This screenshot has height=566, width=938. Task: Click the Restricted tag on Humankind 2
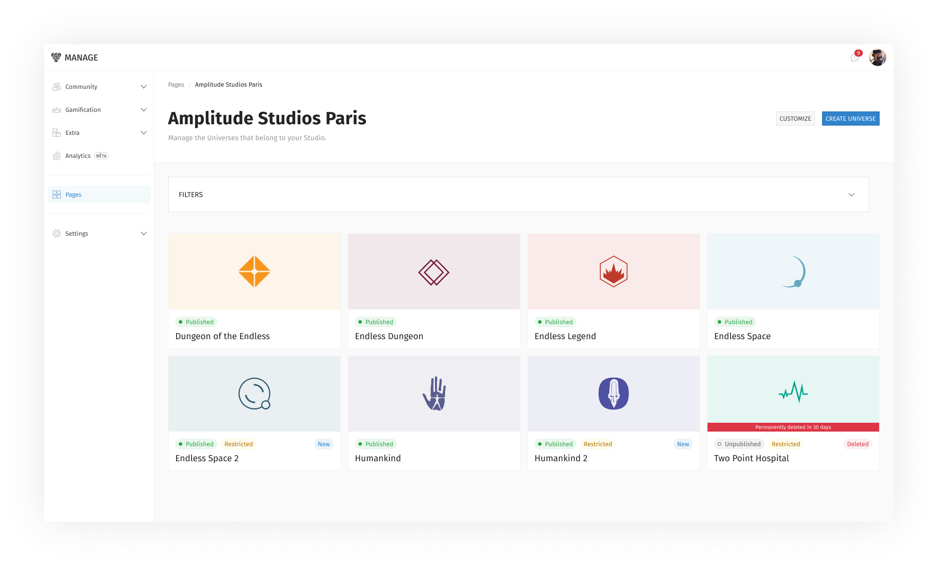click(598, 444)
